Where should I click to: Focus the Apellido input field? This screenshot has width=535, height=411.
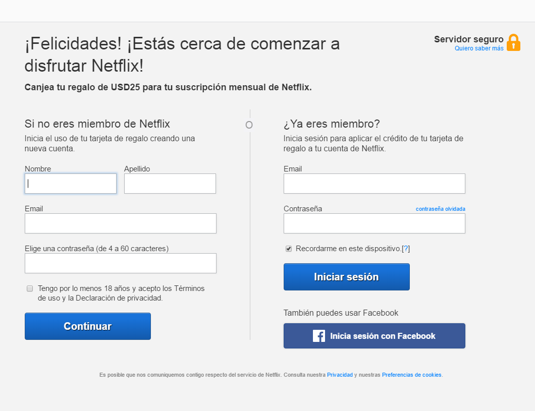click(x=170, y=184)
